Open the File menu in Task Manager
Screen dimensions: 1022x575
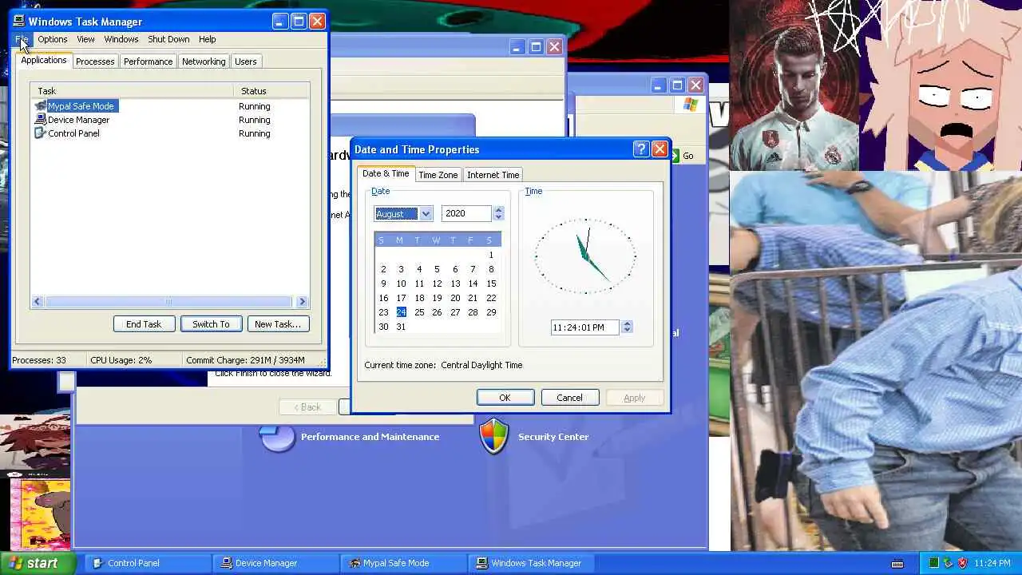click(x=22, y=39)
